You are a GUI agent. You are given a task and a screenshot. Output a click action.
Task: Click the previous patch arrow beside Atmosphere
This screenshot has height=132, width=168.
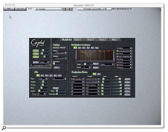(x=31, y=65)
